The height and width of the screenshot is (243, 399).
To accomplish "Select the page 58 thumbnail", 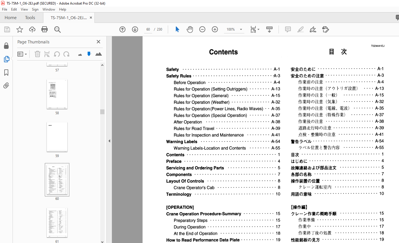I will pyautogui.click(x=57, y=94).
